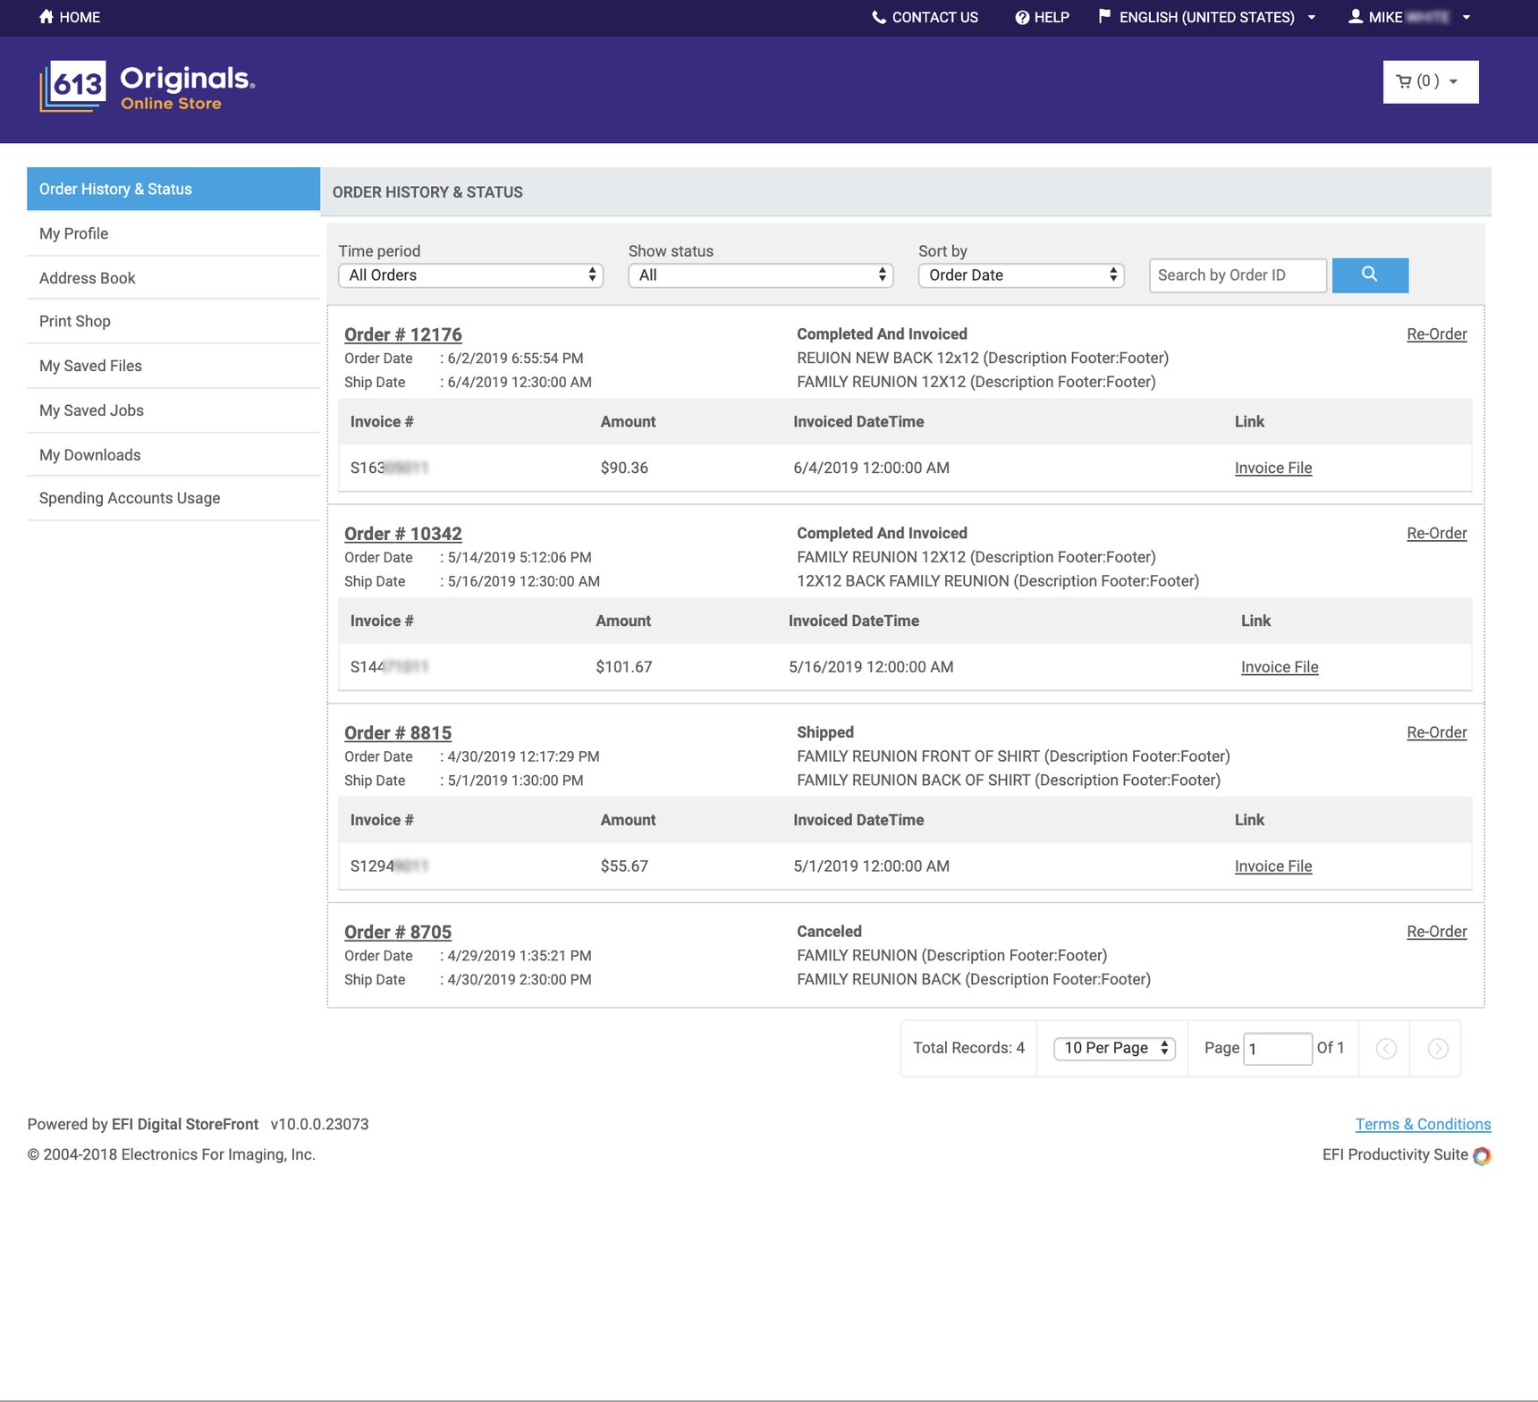The height and width of the screenshot is (1402, 1538).
Task: Expand the Show status dropdown
Action: point(760,275)
